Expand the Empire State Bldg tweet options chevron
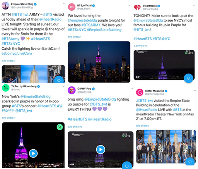The height and width of the screenshot is (169, 198). 64,4
